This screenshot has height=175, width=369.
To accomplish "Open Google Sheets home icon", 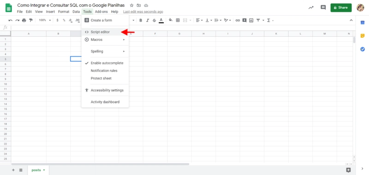I will (9, 8).
